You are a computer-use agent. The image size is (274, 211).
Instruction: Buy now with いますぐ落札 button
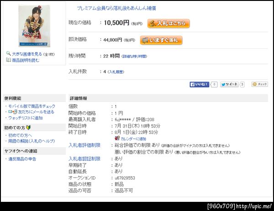click(x=161, y=40)
